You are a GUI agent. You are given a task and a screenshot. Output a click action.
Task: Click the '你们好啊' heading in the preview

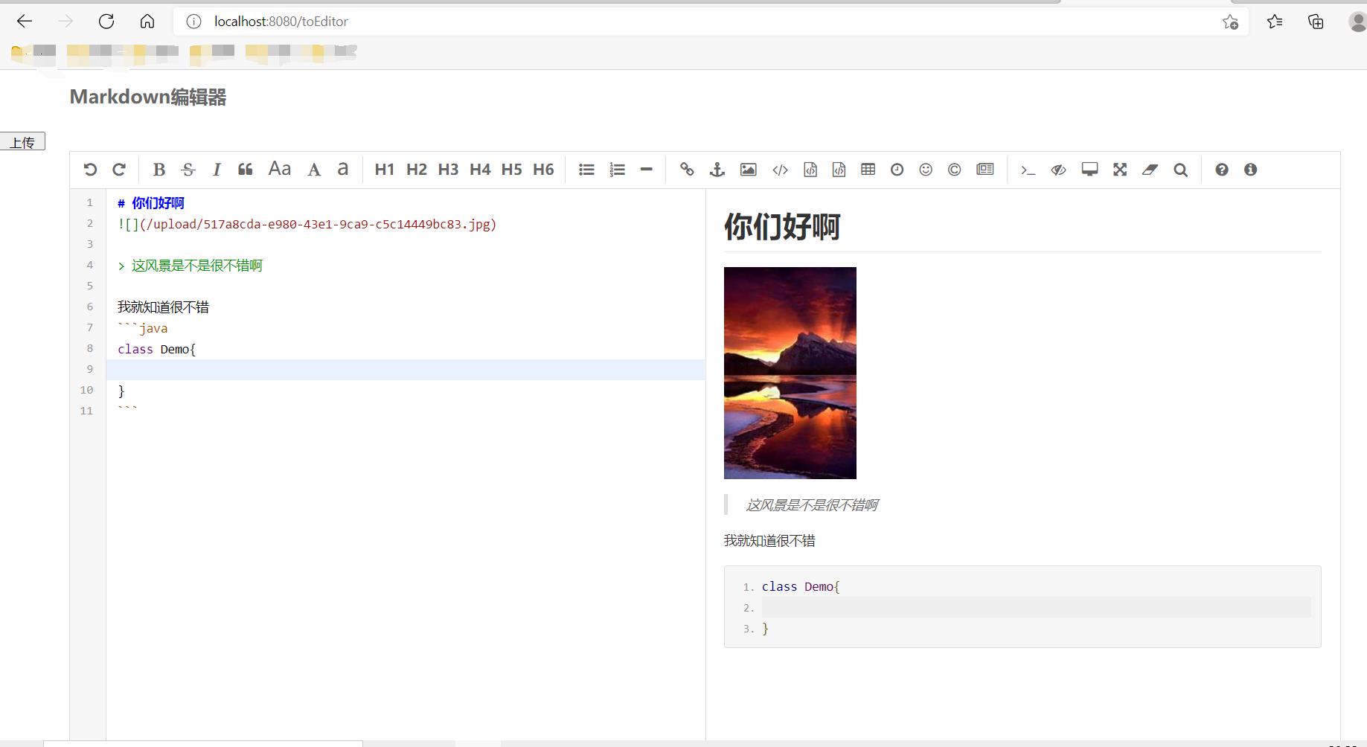click(782, 227)
